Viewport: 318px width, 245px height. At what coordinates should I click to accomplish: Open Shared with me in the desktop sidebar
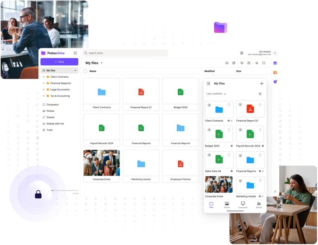coord(53,124)
